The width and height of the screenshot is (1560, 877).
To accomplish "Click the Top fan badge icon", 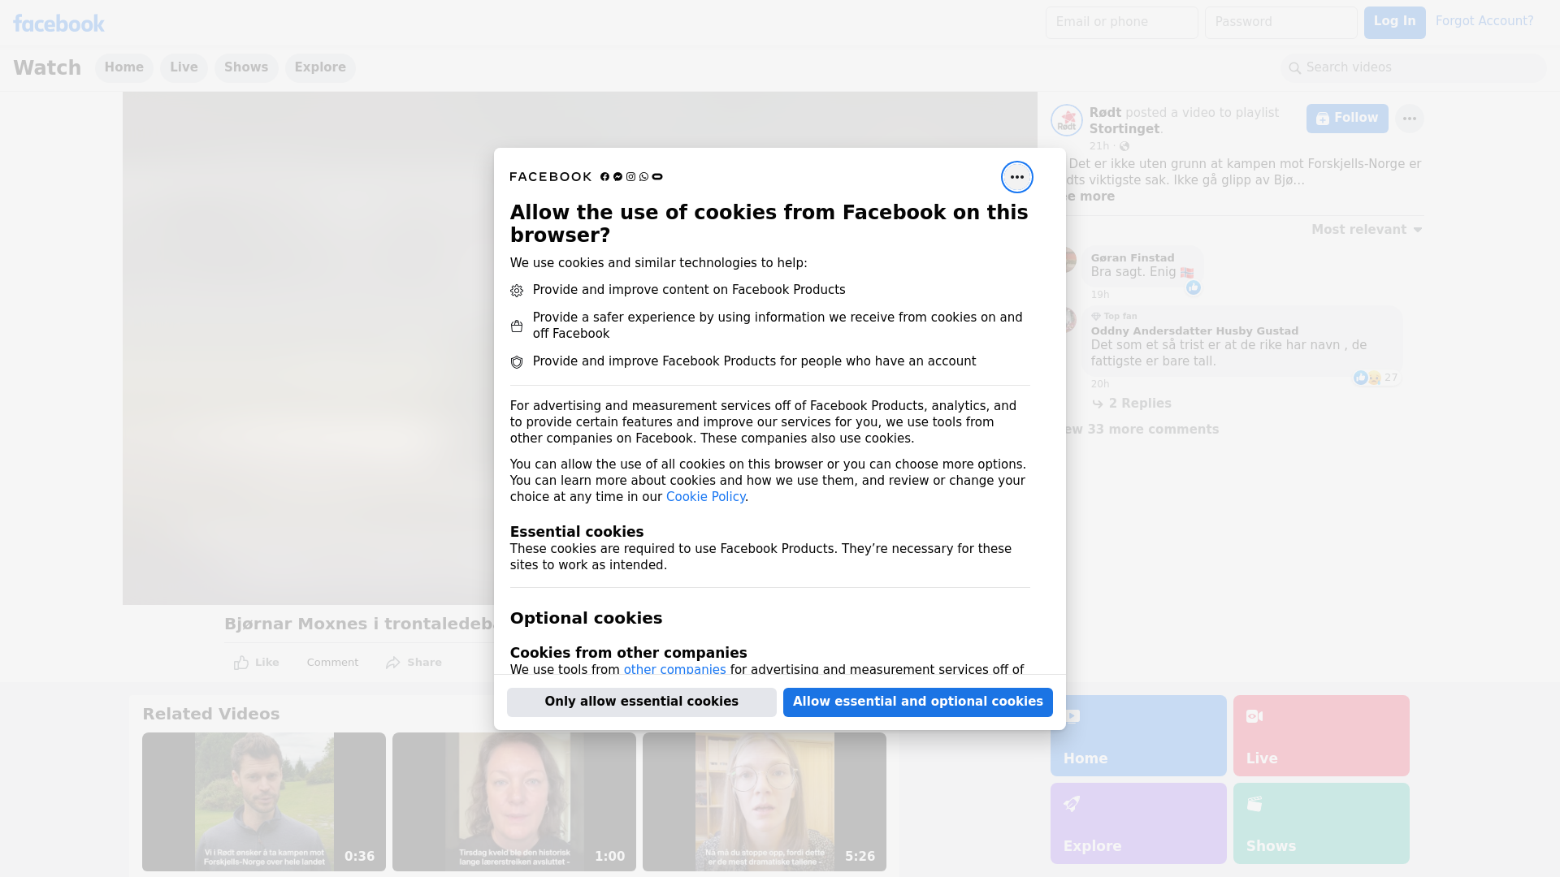I will point(1095,317).
